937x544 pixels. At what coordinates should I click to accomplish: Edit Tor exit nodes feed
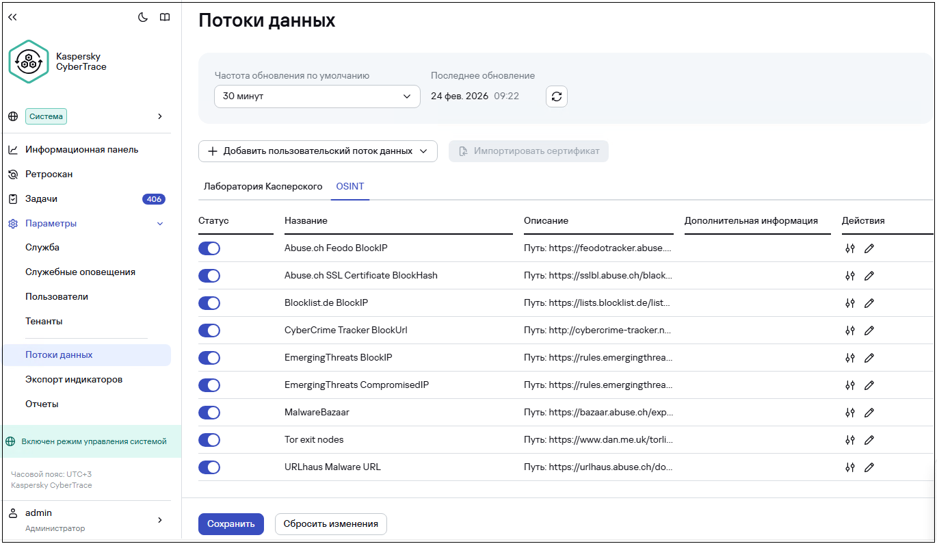[x=869, y=440]
